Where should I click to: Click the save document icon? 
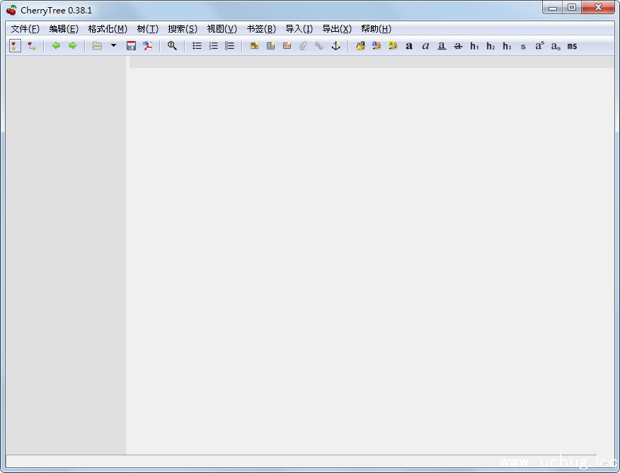pyautogui.click(x=131, y=46)
